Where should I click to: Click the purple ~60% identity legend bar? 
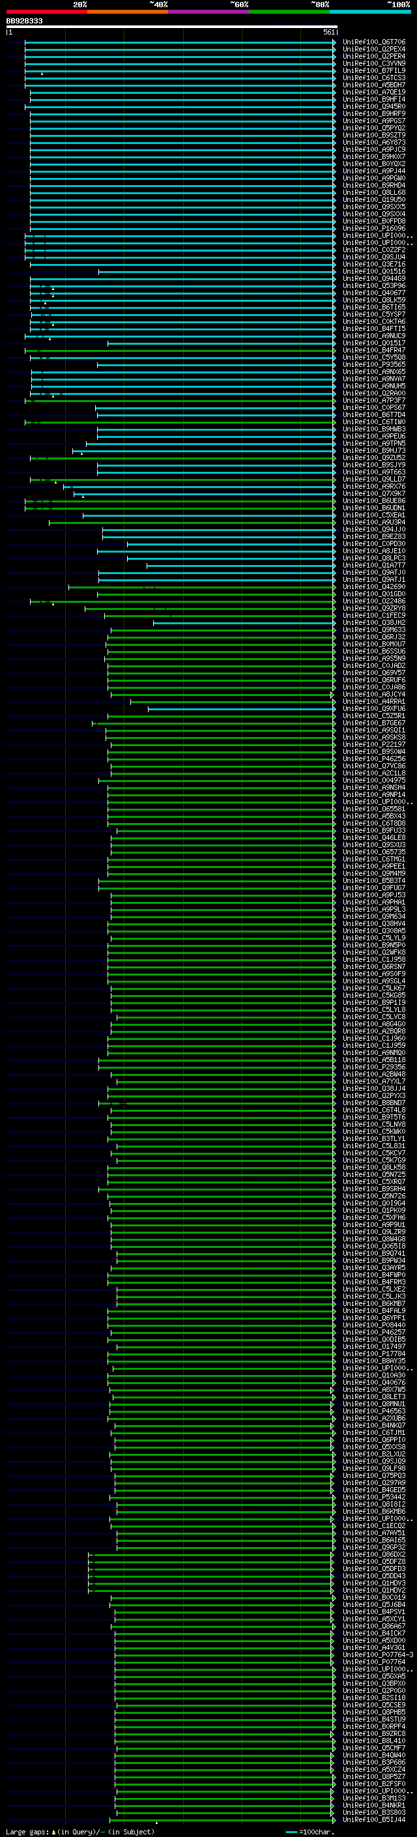point(208,12)
